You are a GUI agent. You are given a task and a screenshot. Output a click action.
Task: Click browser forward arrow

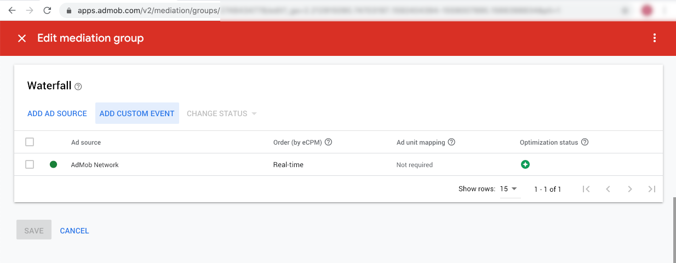[30, 10]
